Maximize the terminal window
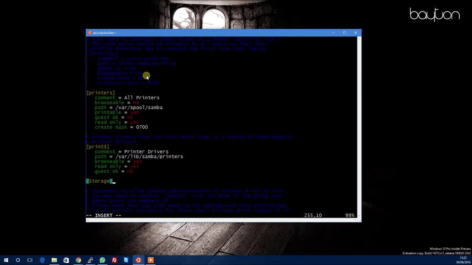Viewport: 472px width, 265px height. 344,33
